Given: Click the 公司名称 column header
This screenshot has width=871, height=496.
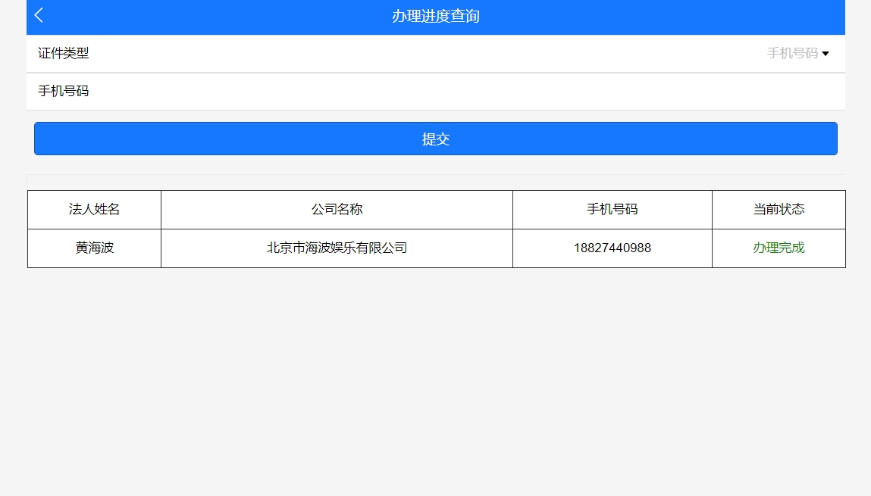Looking at the screenshot, I should point(337,210).
